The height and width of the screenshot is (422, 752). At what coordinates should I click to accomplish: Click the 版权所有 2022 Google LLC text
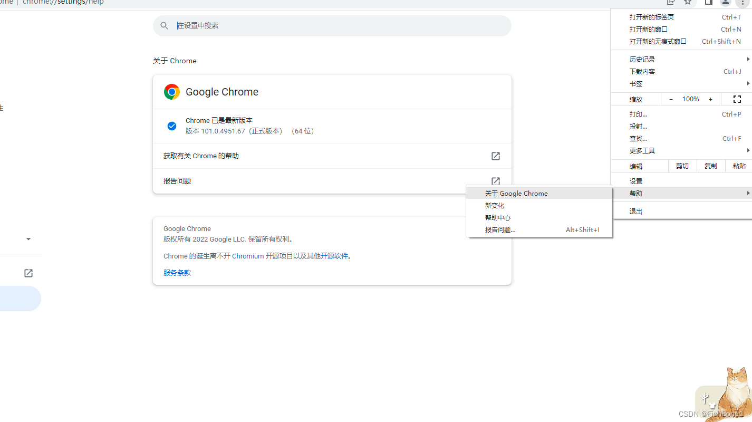[205, 239]
